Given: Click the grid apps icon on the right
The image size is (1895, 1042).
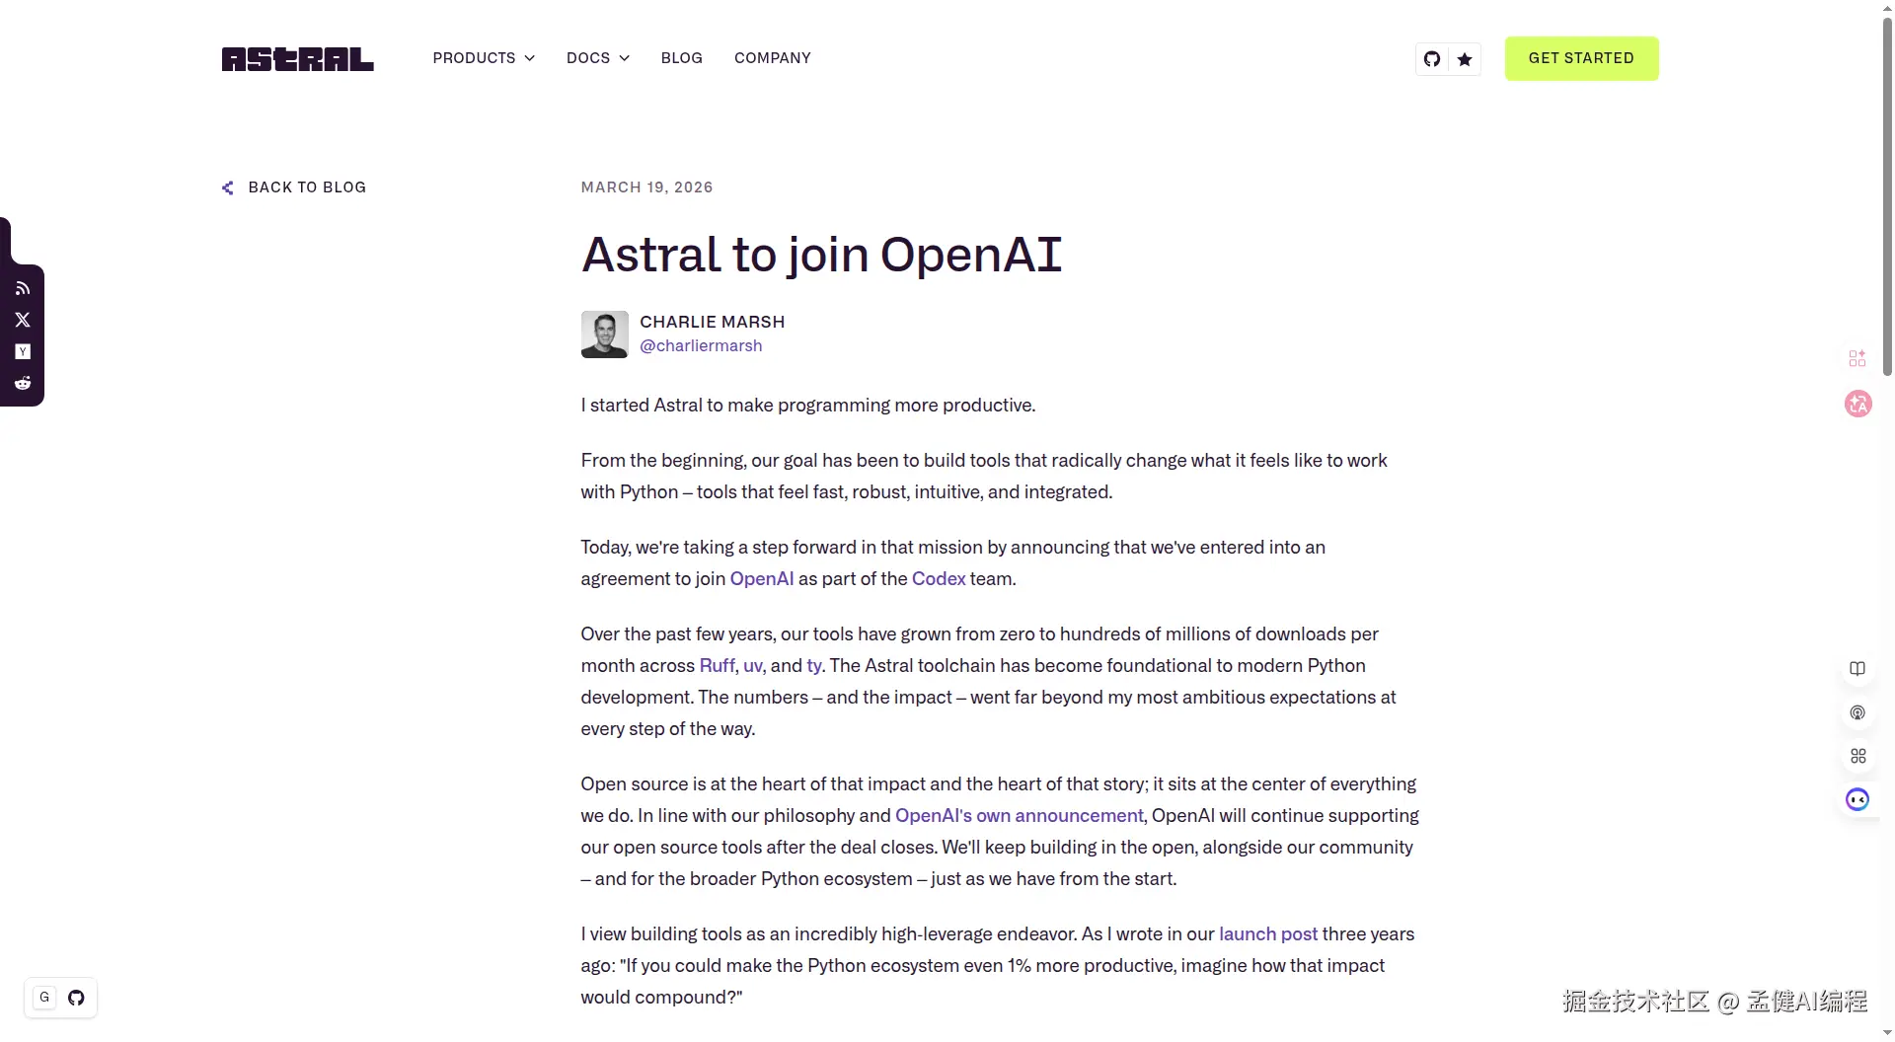Looking at the screenshot, I should click(x=1857, y=755).
